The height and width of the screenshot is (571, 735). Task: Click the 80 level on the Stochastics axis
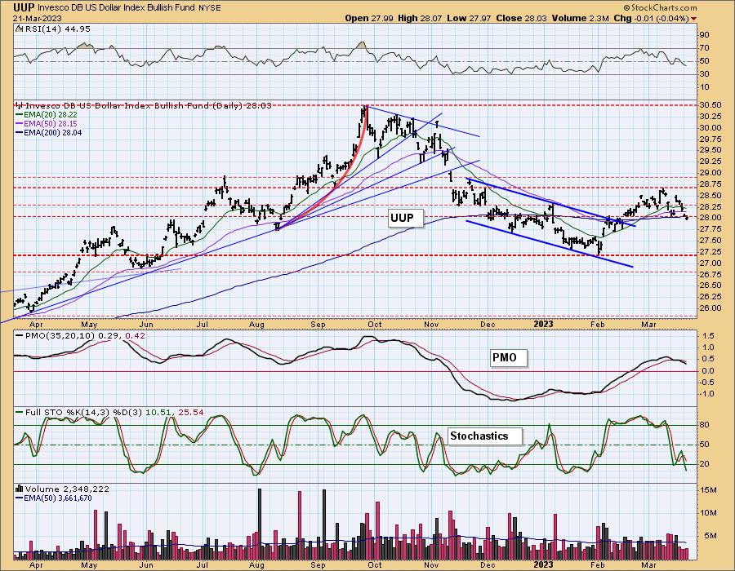point(704,425)
